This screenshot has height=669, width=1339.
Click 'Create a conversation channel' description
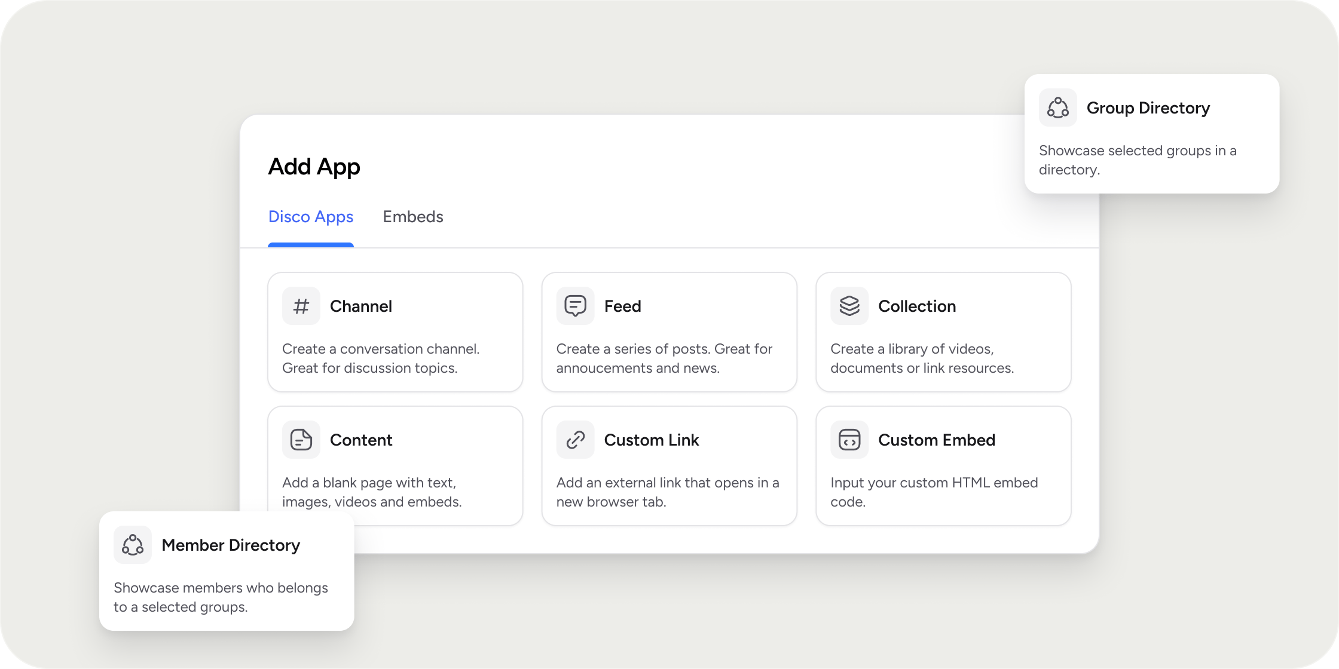[381, 358]
